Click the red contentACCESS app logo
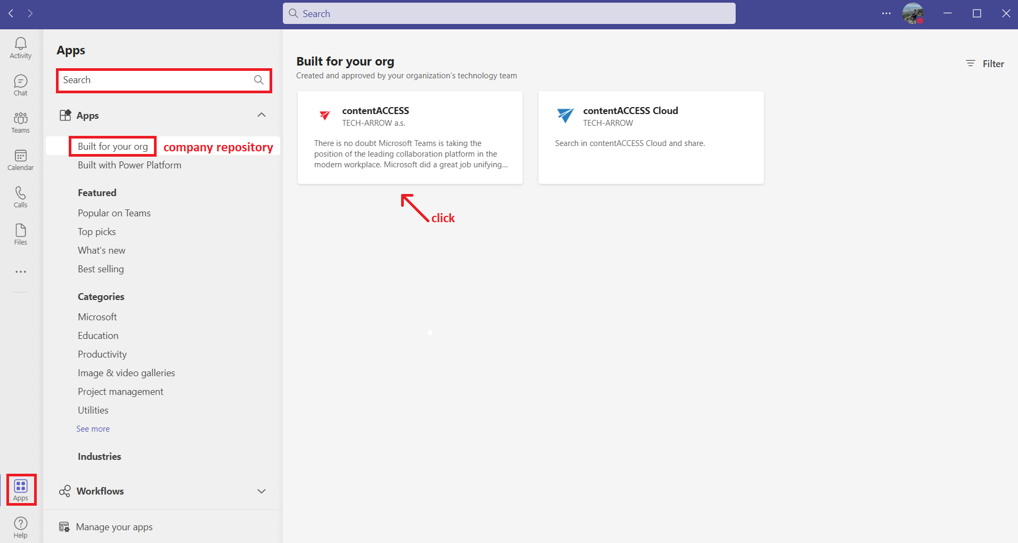 coord(325,115)
